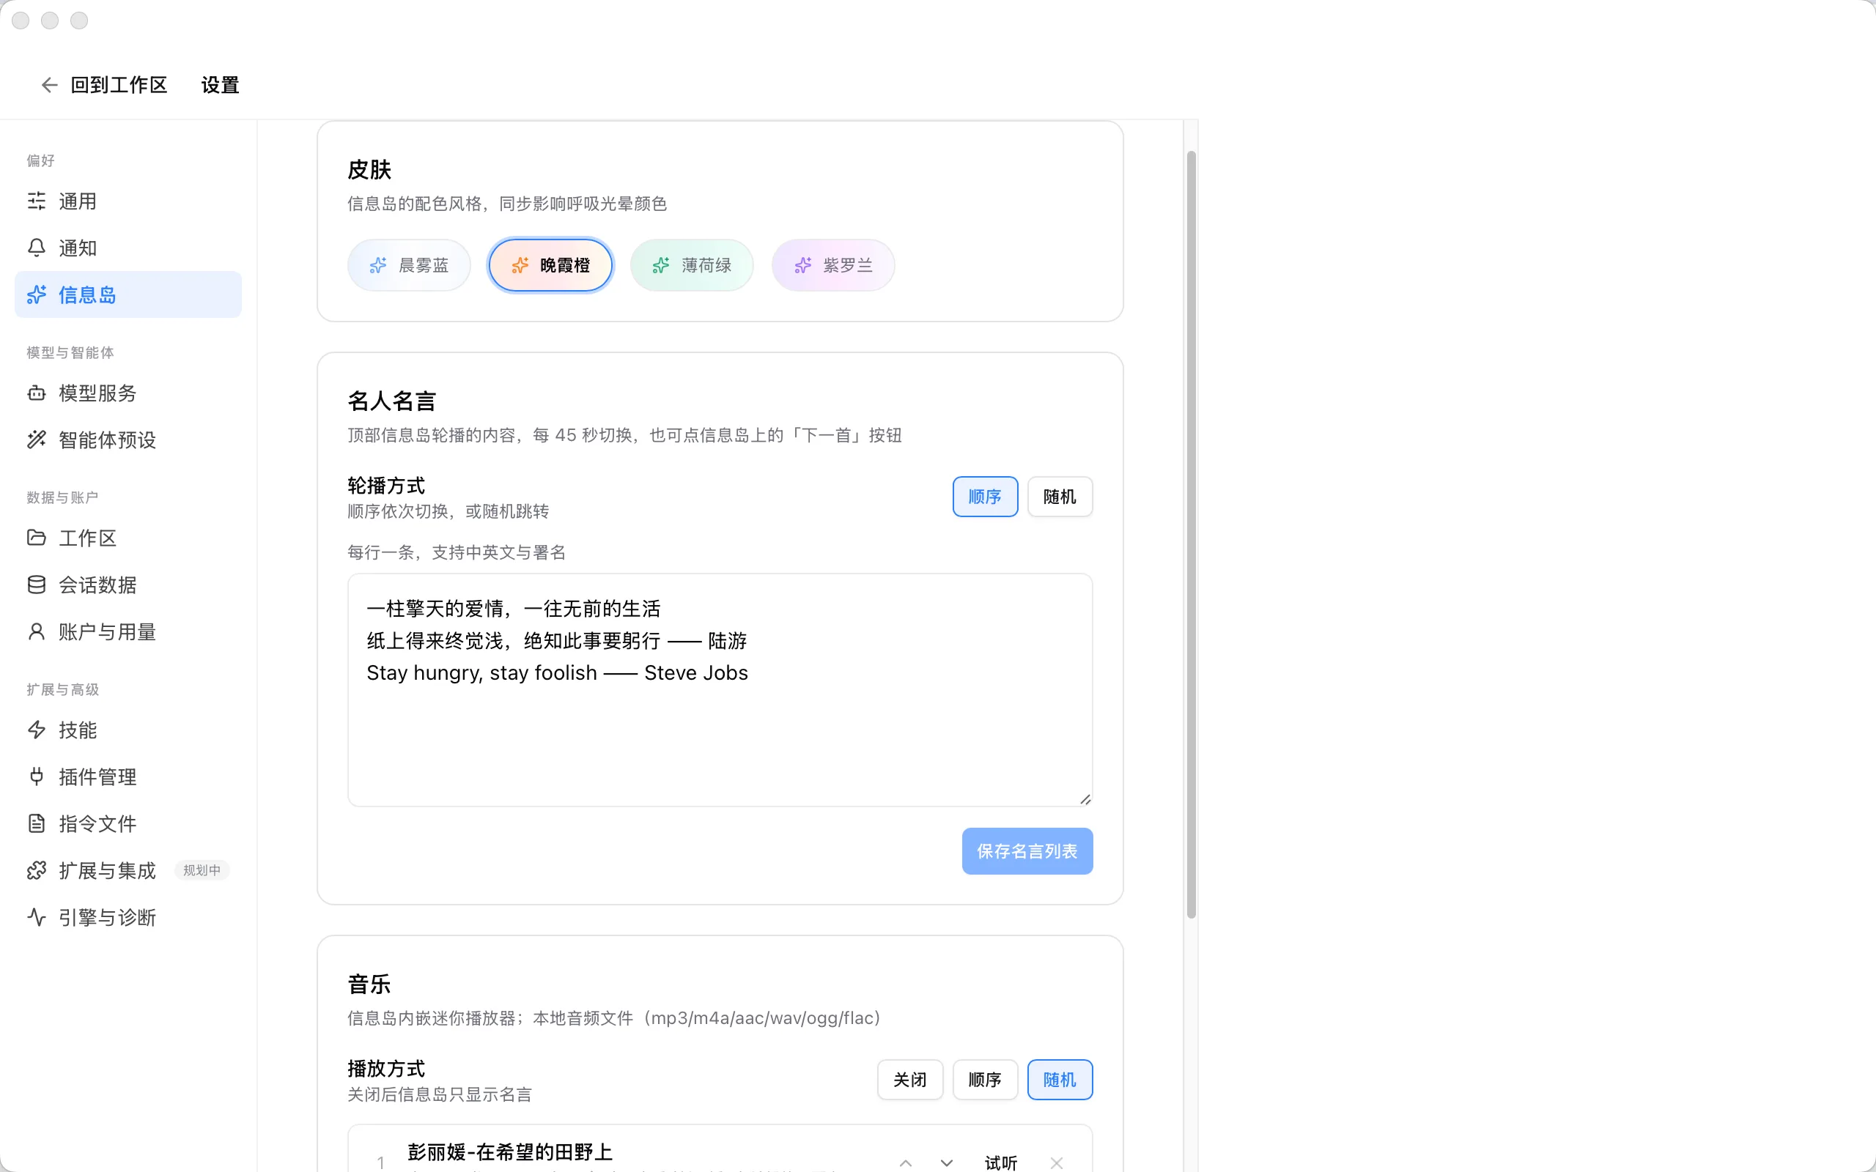Click the document icon next to 指令文件

coord(37,823)
